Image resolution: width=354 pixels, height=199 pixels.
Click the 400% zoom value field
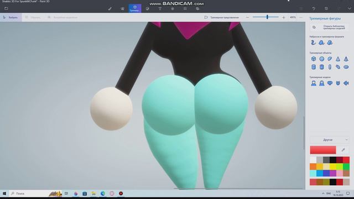293,17
